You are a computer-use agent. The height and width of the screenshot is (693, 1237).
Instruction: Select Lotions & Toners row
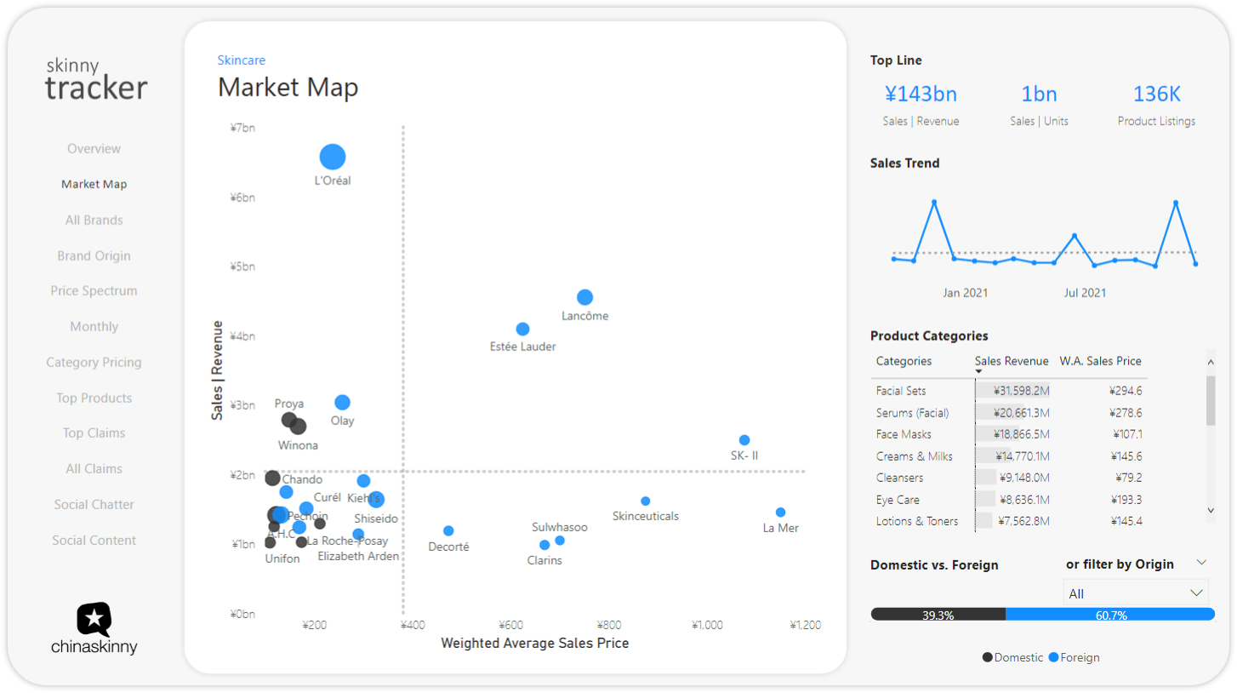pos(1010,521)
